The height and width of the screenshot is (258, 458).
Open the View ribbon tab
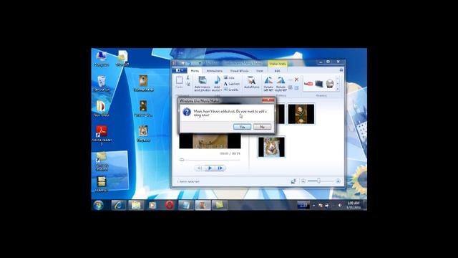click(259, 71)
